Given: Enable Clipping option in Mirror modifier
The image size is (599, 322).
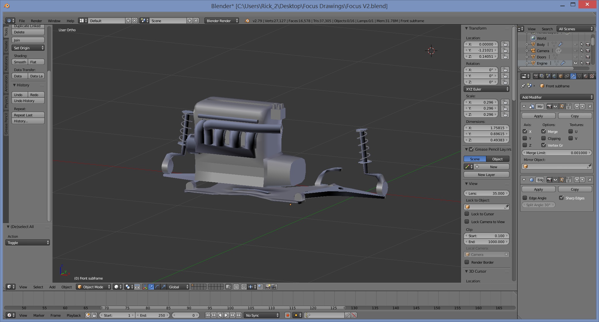Looking at the screenshot, I should (x=544, y=139).
